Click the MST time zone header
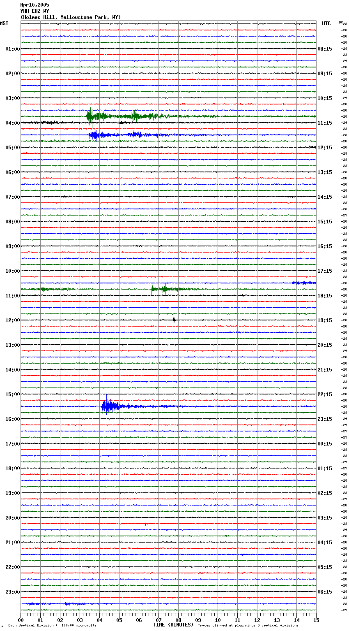 4,23
